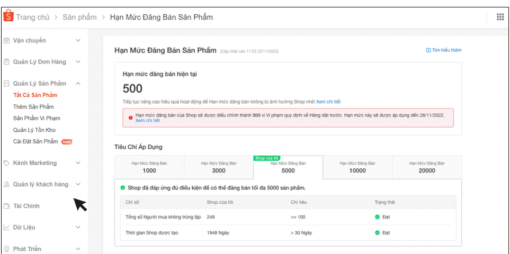Click the Kênh Marketing tag icon
This screenshot has height=254, width=510.
click(7, 163)
